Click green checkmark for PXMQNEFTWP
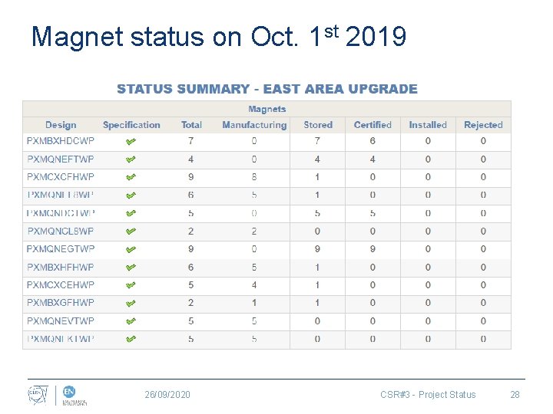Viewport: 553px width, 414px height. (131, 159)
